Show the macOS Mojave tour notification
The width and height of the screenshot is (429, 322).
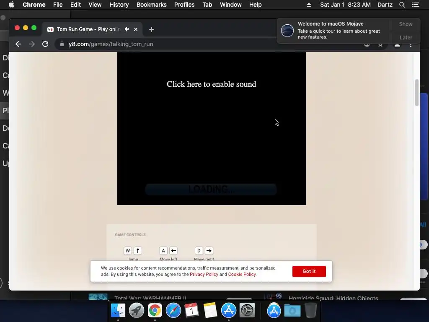[x=406, y=24]
